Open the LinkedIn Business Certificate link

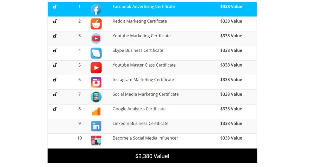coord(141,124)
